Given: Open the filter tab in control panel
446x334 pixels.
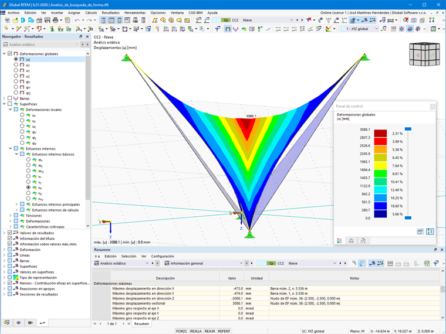Looking at the screenshot, I should 363,241.
